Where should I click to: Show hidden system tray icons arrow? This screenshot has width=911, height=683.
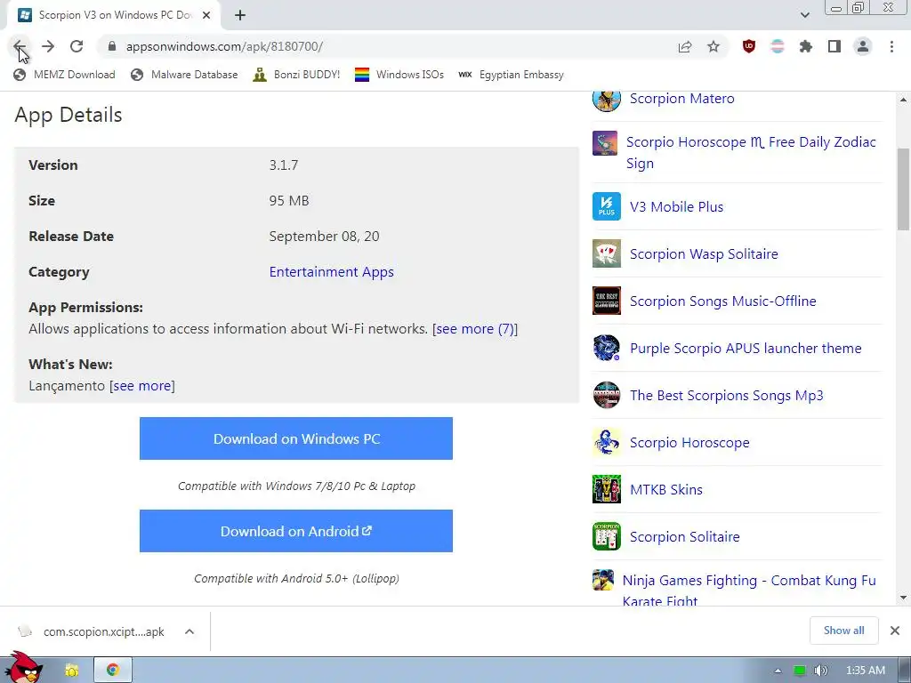point(778,671)
